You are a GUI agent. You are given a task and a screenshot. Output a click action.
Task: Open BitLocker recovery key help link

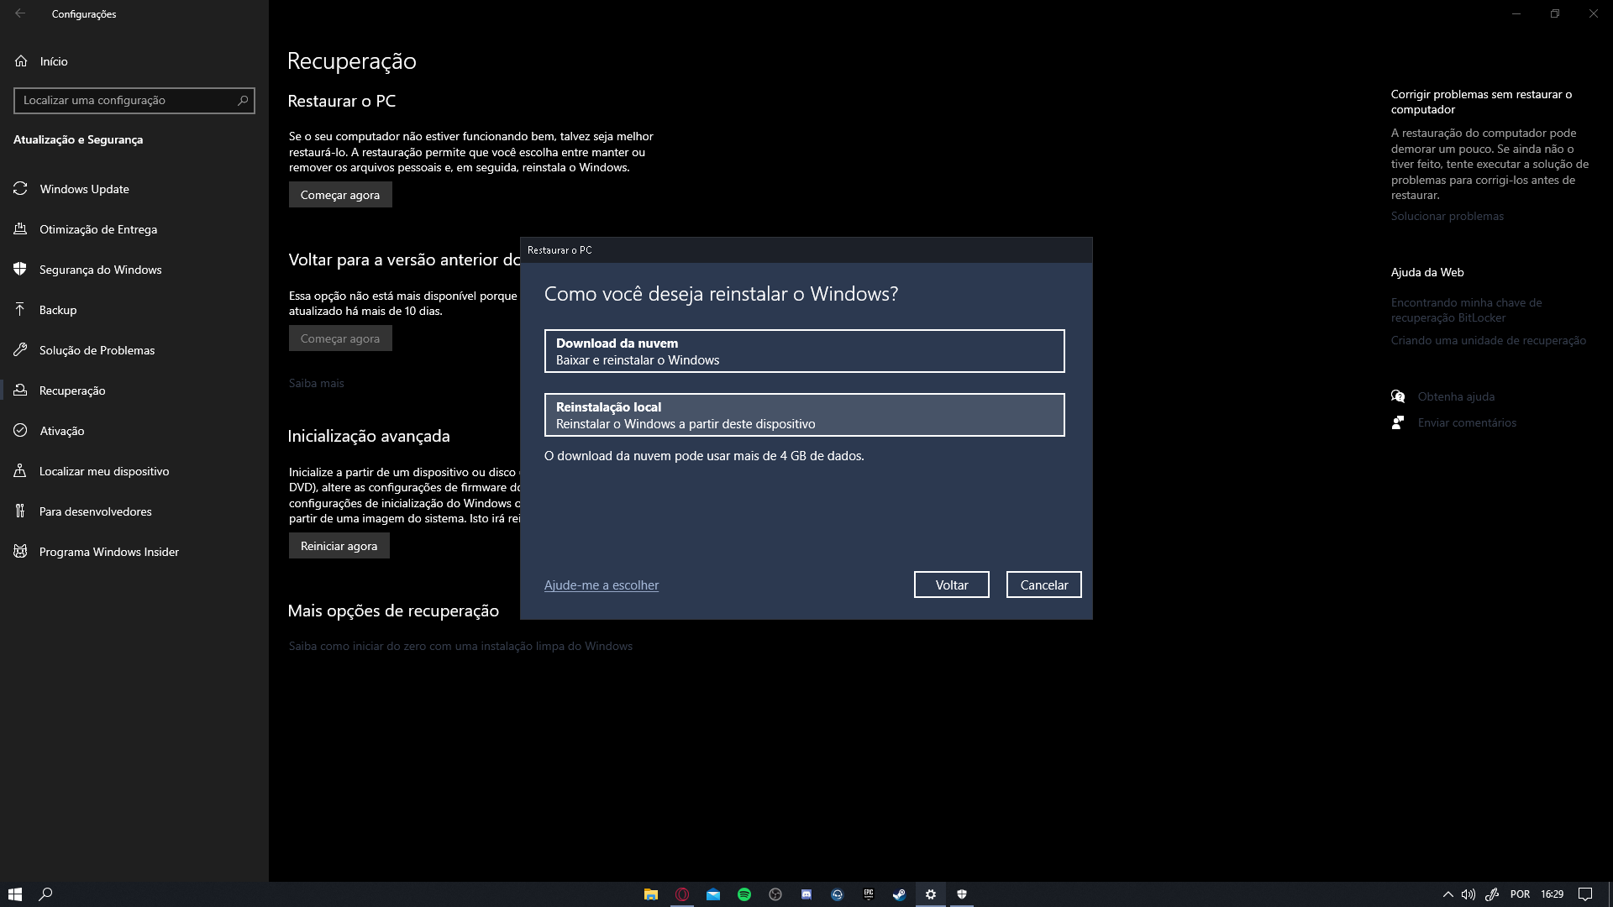pyautogui.click(x=1466, y=310)
